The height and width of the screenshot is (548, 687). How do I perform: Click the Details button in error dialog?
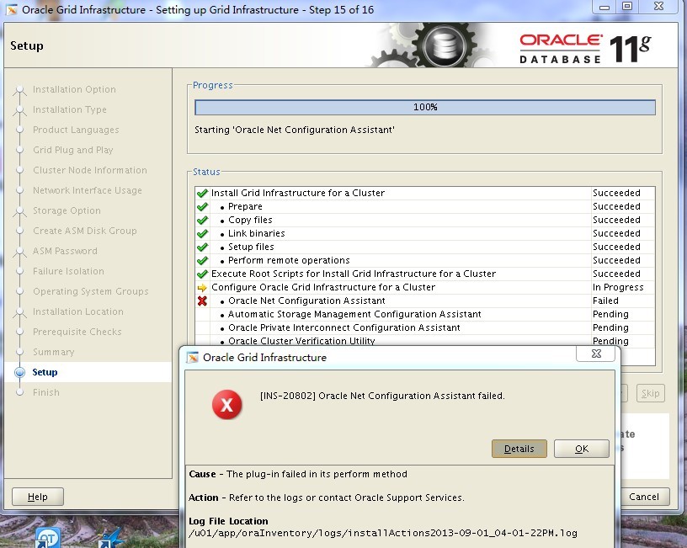point(519,449)
